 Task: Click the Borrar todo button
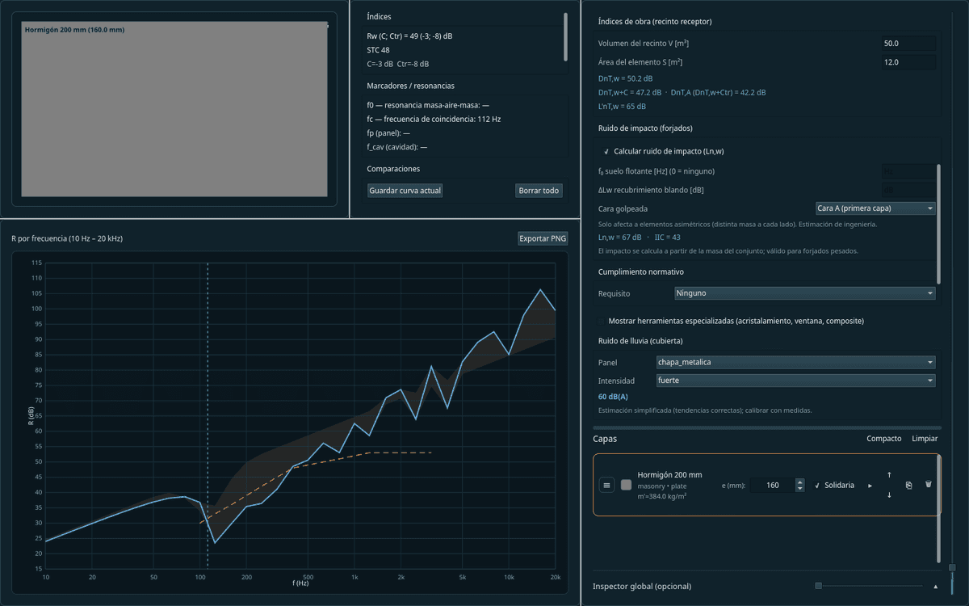[x=539, y=191]
